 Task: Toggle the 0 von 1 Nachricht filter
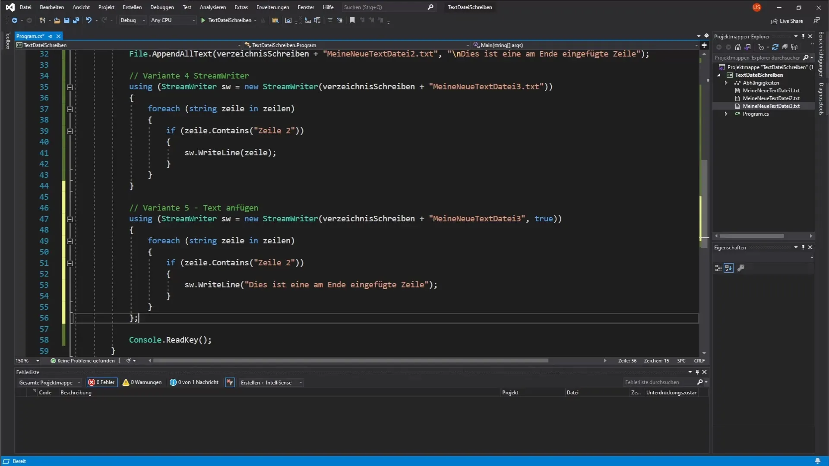pos(194,382)
